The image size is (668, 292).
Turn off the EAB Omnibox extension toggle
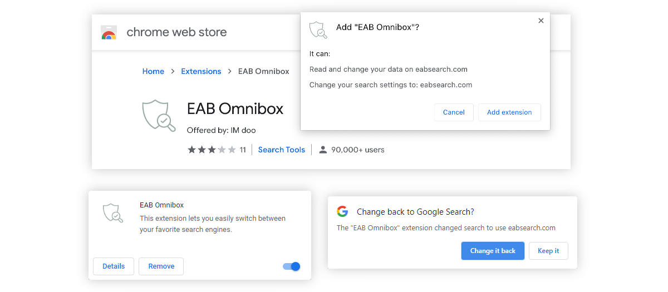coord(292,266)
